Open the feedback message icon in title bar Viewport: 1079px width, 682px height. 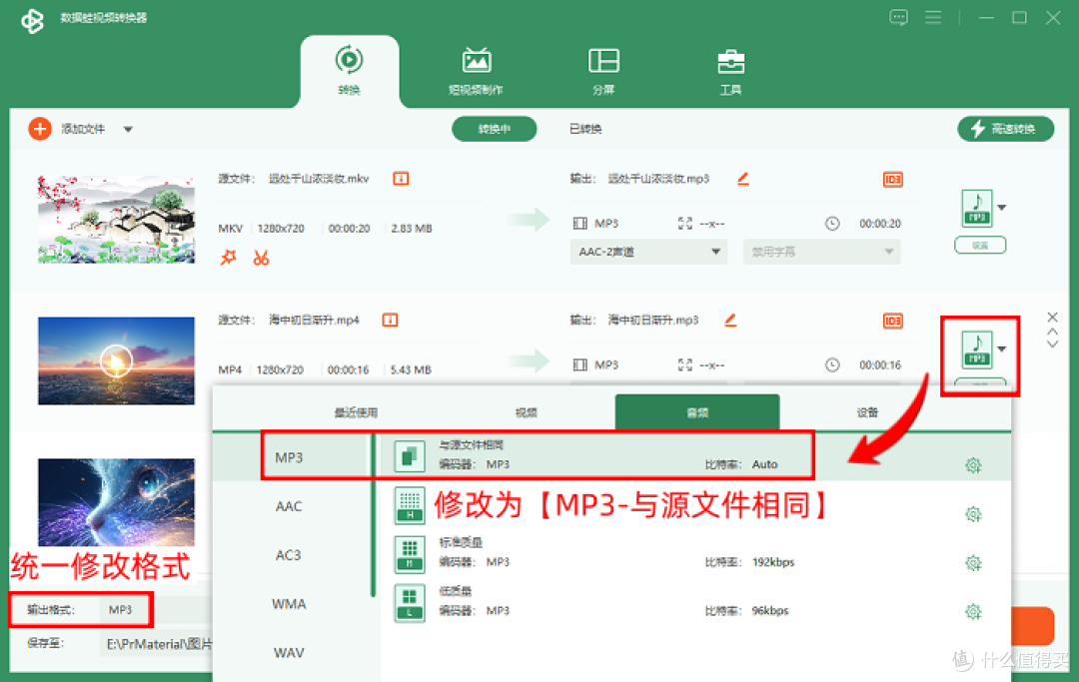pos(899,17)
